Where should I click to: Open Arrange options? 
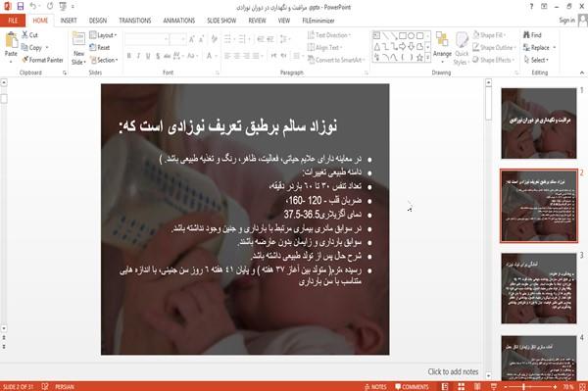(442, 47)
